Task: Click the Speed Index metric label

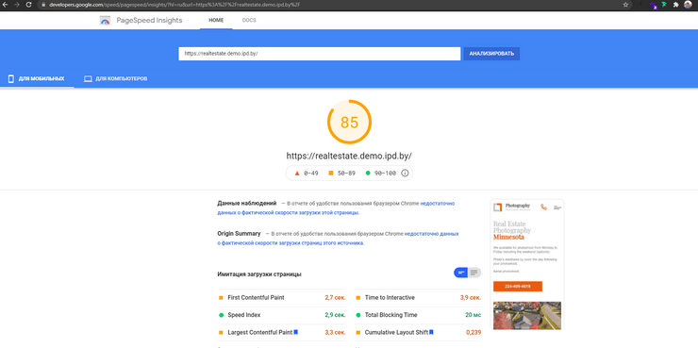Action: [244, 315]
